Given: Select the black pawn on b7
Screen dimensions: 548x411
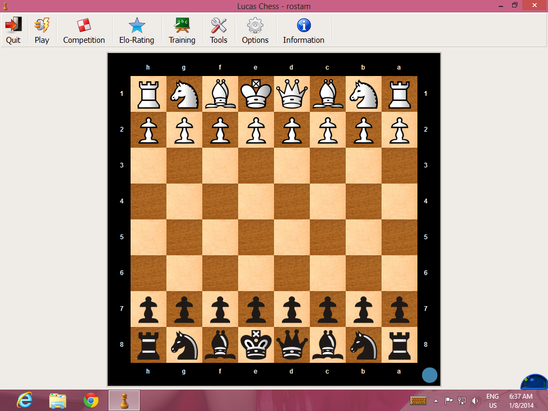Looking at the screenshot, I should pyautogui.click(x=363, y=309).
